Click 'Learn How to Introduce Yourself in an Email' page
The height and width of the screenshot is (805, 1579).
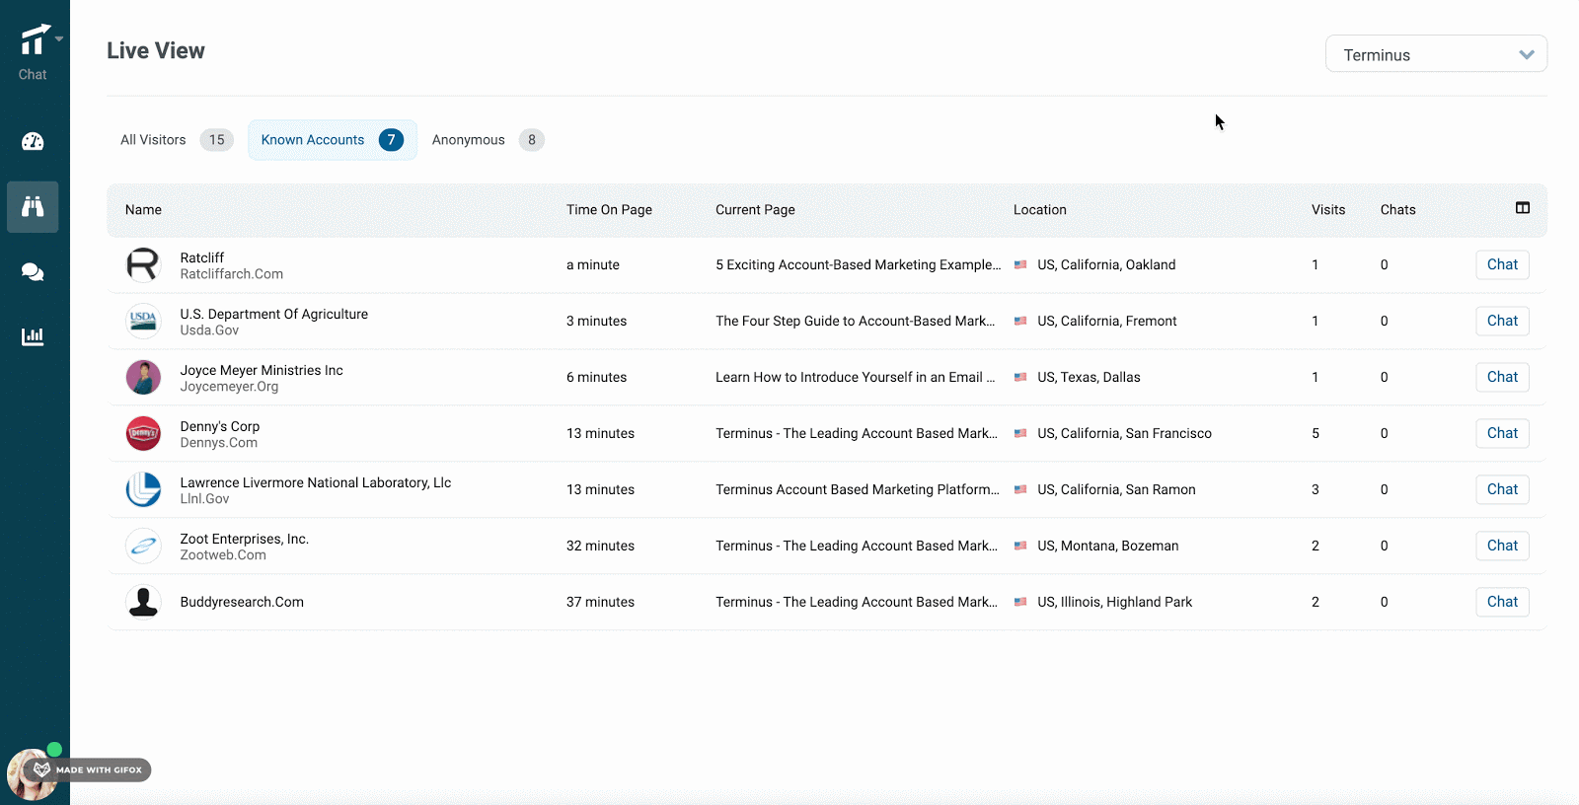click(x=855, y=377)
